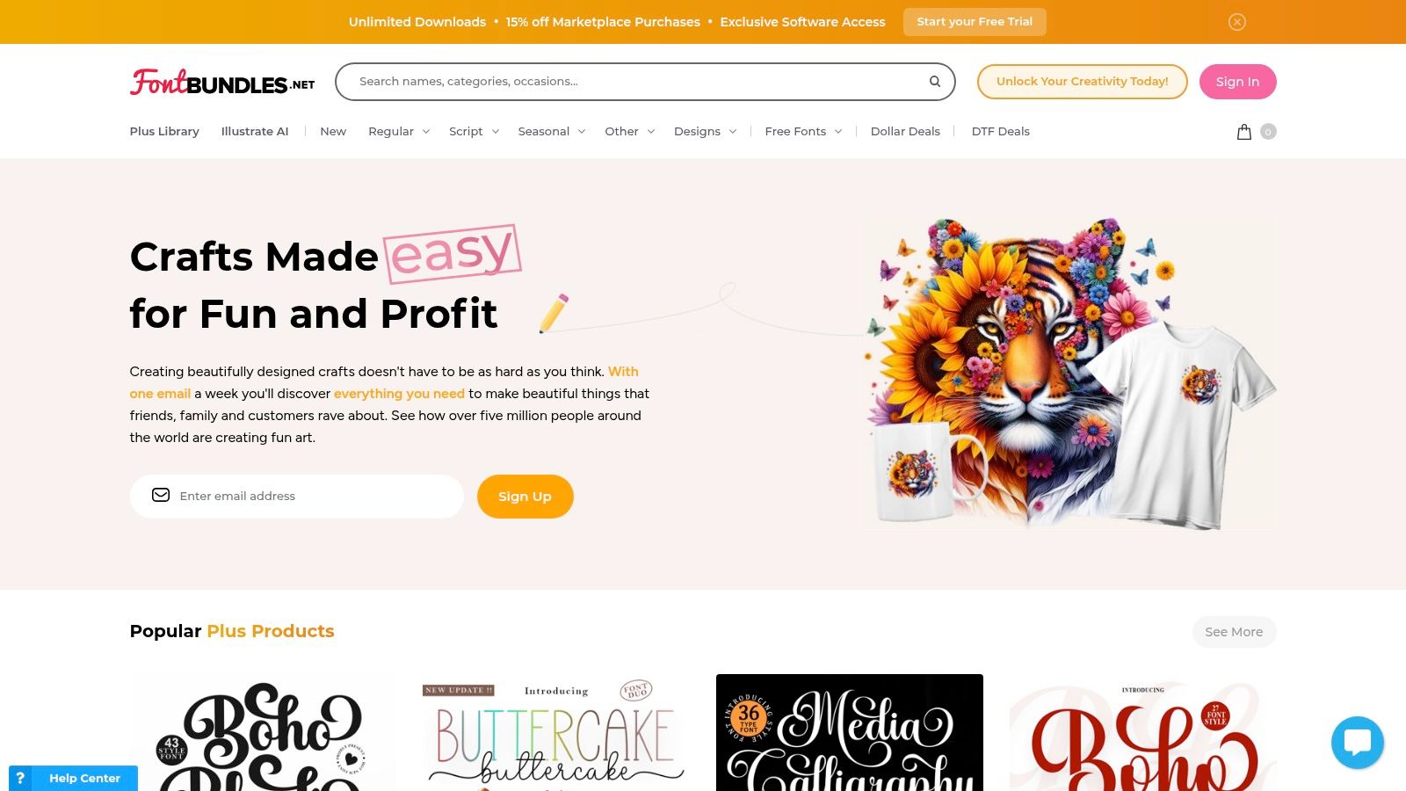Expand the Script fonts dropdown
The width and height of the screenshot is (1406, 791).
(474, 132)
